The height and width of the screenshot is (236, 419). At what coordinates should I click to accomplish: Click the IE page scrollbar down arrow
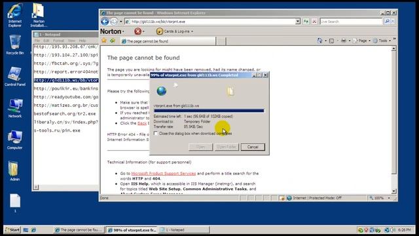click(x=393, y=191)
